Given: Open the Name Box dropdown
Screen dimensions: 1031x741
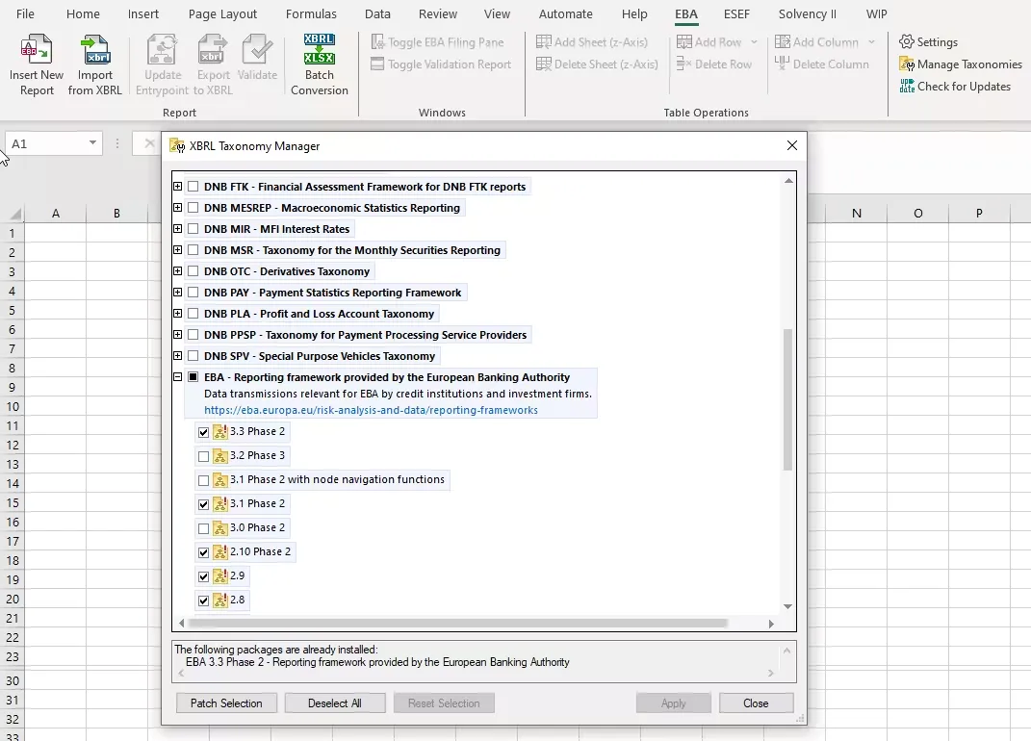Looking at the screenshot, I should [92, 143].
